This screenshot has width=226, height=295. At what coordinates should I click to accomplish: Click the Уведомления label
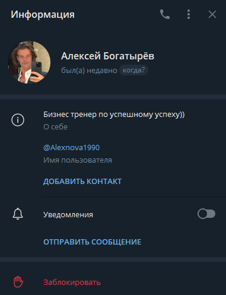pos(68,215)
